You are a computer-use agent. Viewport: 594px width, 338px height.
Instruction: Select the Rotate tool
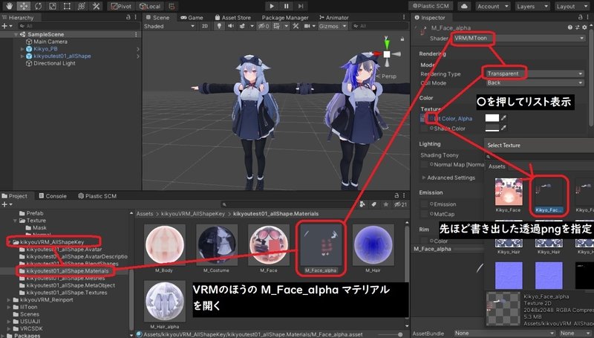click(38, 6)
